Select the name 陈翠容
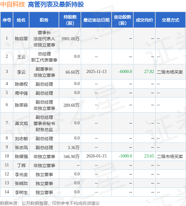 21,105
